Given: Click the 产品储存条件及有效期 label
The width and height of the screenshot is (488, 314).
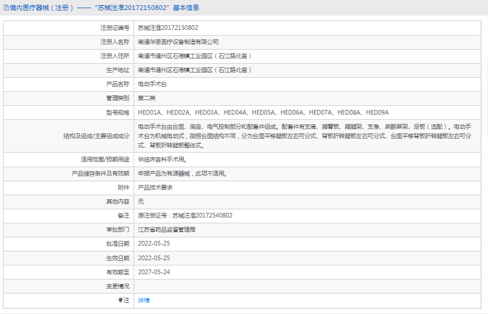Looking at the screenshot, I should [x=100, y=174].
